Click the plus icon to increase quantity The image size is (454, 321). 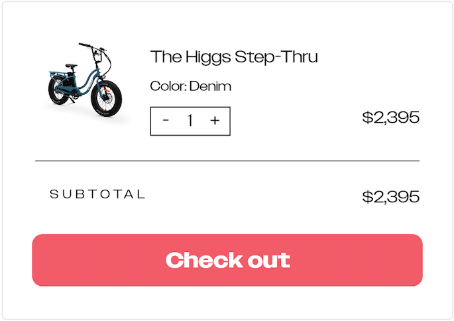coord(215,121)
